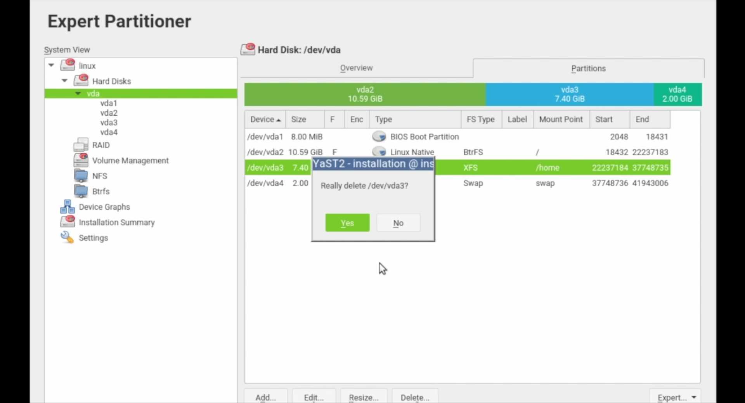Click the linux computer icon in System View
This screenshot has width=745, height=403.
pyautogui.click(x=68, y=65)
